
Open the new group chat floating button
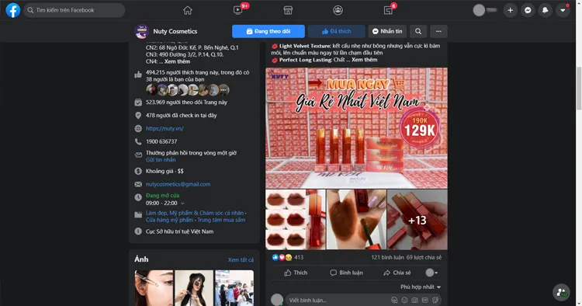(x=562, y=292)
